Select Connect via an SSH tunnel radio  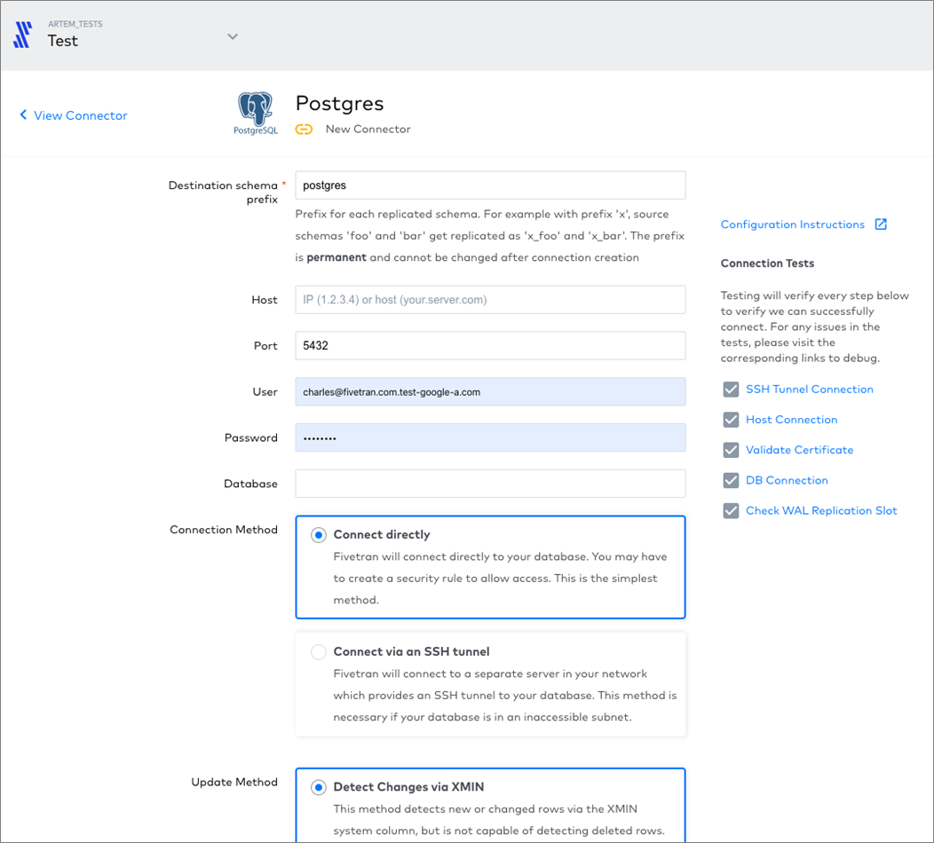(x=319, y=652)
